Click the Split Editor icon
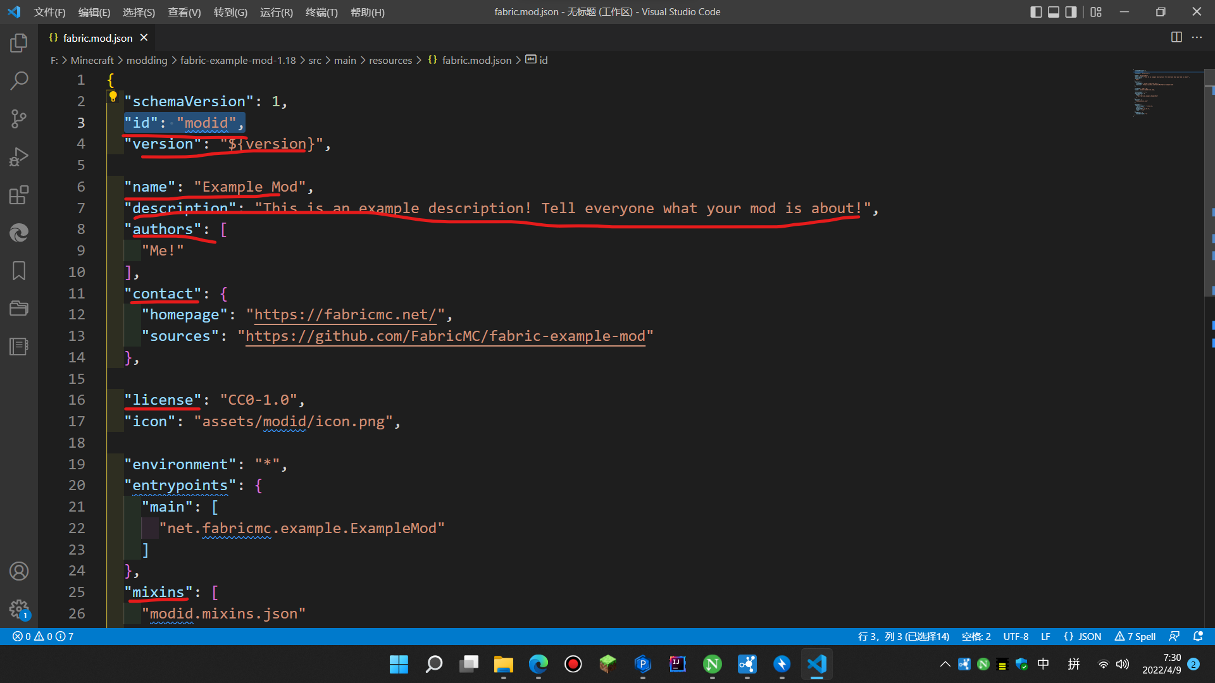The width and height of the screenshot is (1215, 683). pyautogui.click(x=1176, y=37)
